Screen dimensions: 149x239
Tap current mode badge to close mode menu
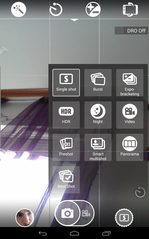tap(124, 217)
